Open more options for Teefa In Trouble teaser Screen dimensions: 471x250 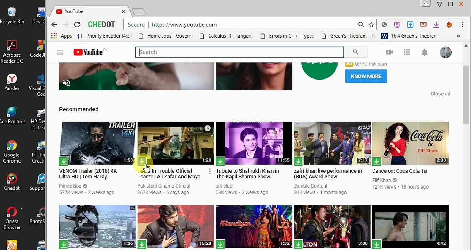(x=210, y=171)
